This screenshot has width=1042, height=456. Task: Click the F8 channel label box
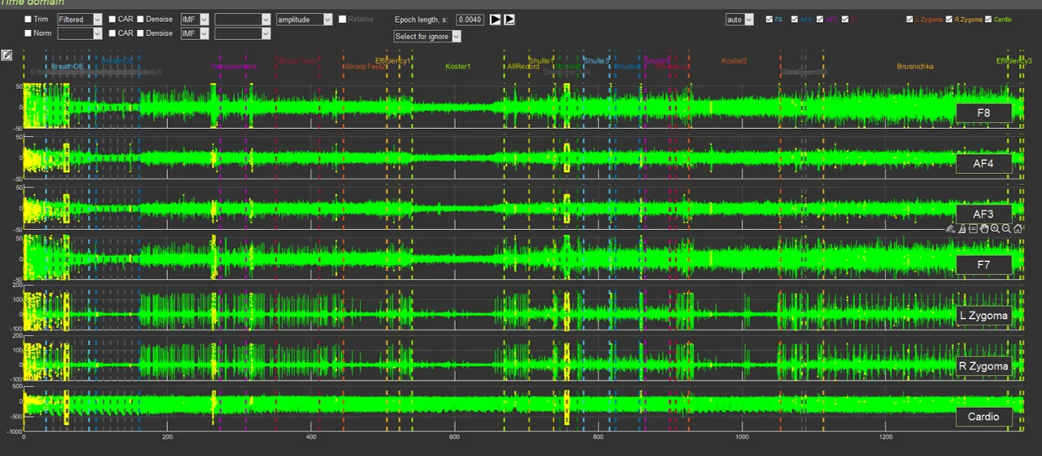coord(984,113)
